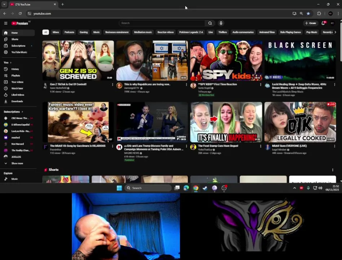
Task: Select the Mixes filter chip
Action: pyautogui.click(x=56, y=32)
